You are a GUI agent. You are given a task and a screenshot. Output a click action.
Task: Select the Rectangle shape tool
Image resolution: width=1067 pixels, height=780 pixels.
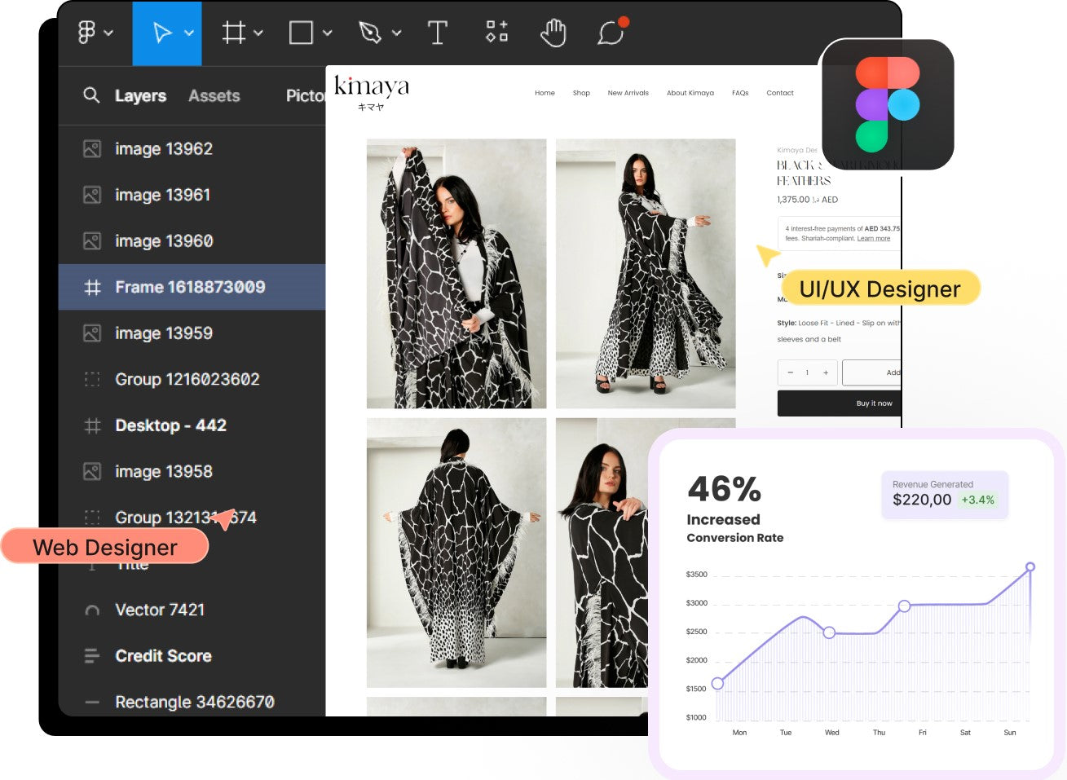(x=301, y=33)
